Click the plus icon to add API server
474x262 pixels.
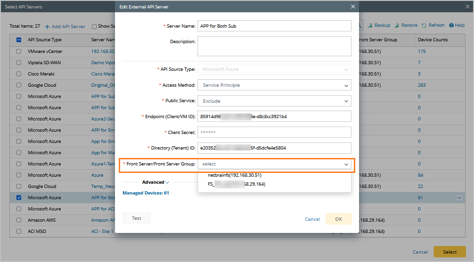(x=47, y=26)
